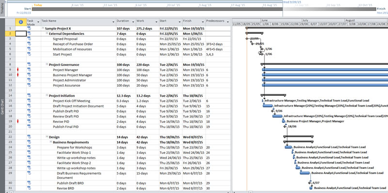Collapse the Business Requirements group
This screenshot has width=388, height=193.
[x=51, y=142]
